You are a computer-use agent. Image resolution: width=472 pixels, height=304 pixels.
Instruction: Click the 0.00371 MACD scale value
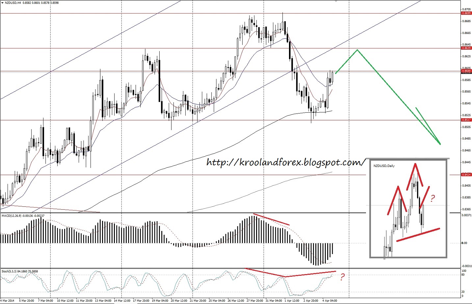[467, 215]
